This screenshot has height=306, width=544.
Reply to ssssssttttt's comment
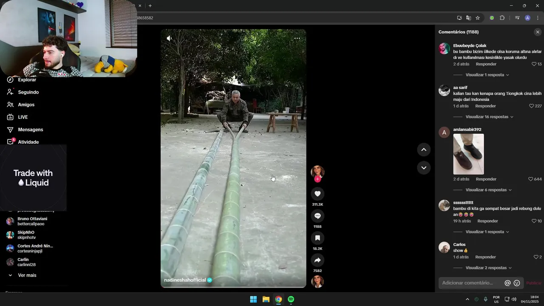[x=487, y=221]
